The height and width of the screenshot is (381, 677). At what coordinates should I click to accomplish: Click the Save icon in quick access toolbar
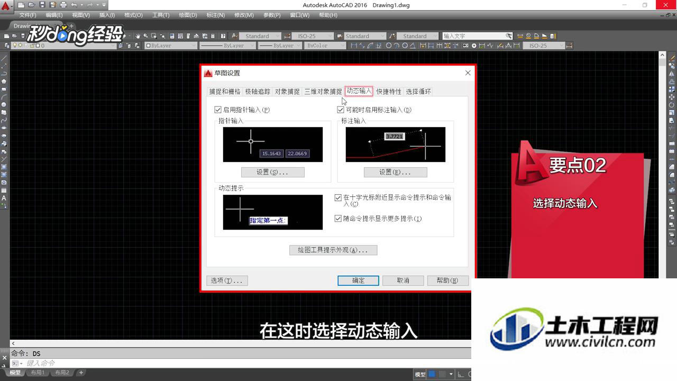click(x=42, y=5)
